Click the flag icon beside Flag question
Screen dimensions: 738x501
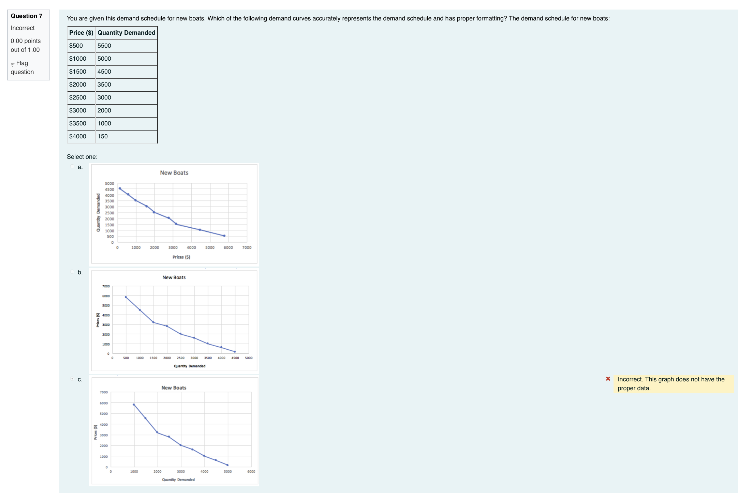(13, 64)
